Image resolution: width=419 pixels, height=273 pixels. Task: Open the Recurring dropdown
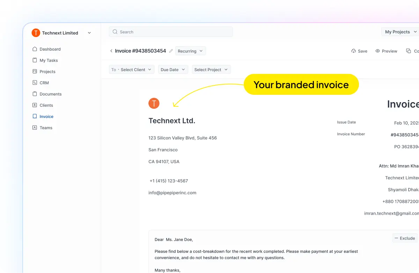[x=190, y=51]
